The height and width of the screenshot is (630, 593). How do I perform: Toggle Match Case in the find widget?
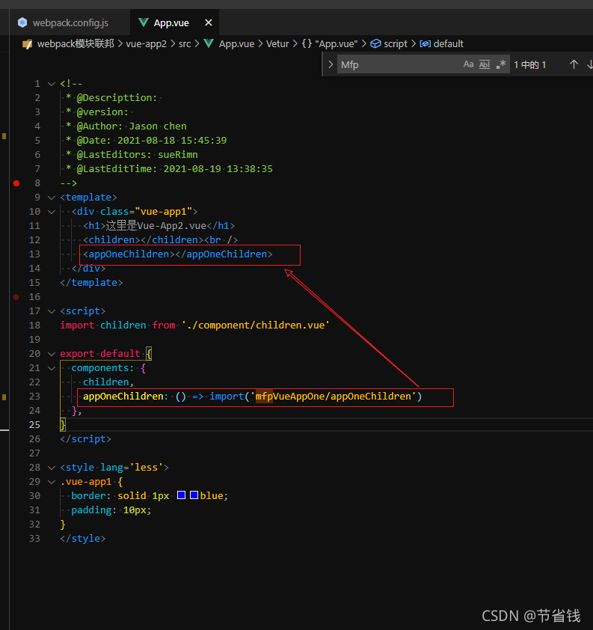click(468, 64)
